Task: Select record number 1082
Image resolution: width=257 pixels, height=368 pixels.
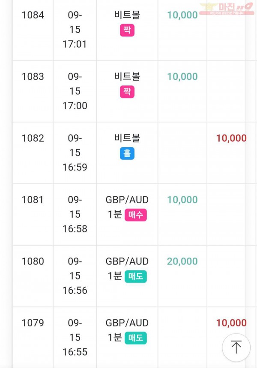Action: pos(33,138)
